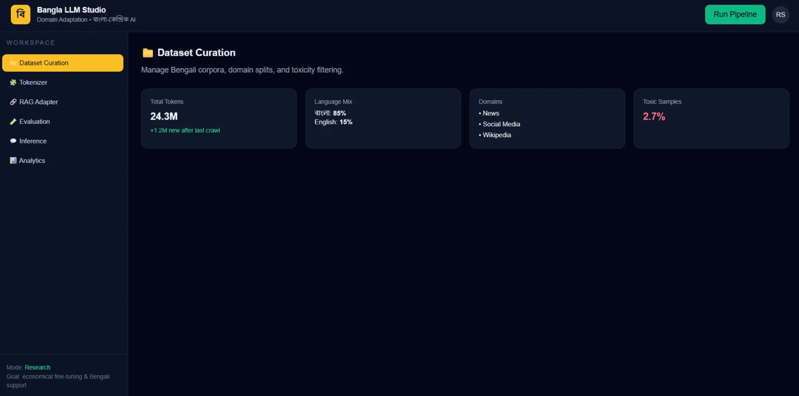Click the folder icon beside Dataset Curation heading
799x396 pixels.
coord(148,53)
